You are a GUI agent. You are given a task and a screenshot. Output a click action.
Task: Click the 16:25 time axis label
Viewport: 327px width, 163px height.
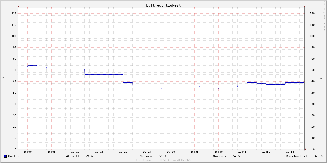(147, 152)
